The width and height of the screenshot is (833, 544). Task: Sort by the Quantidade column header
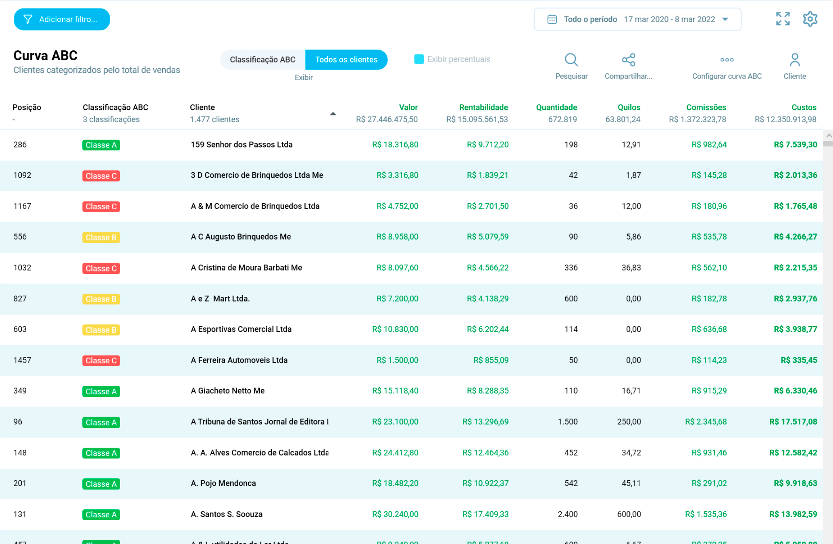click(556, 107)
